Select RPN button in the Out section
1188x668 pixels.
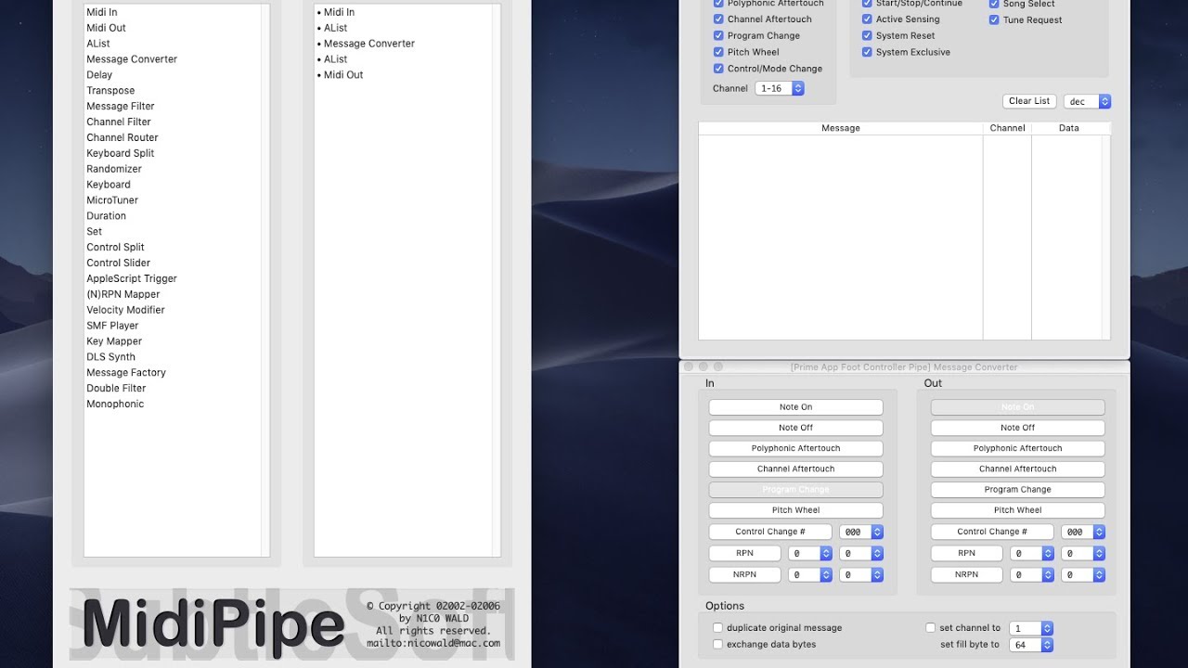tap(966, 553)
